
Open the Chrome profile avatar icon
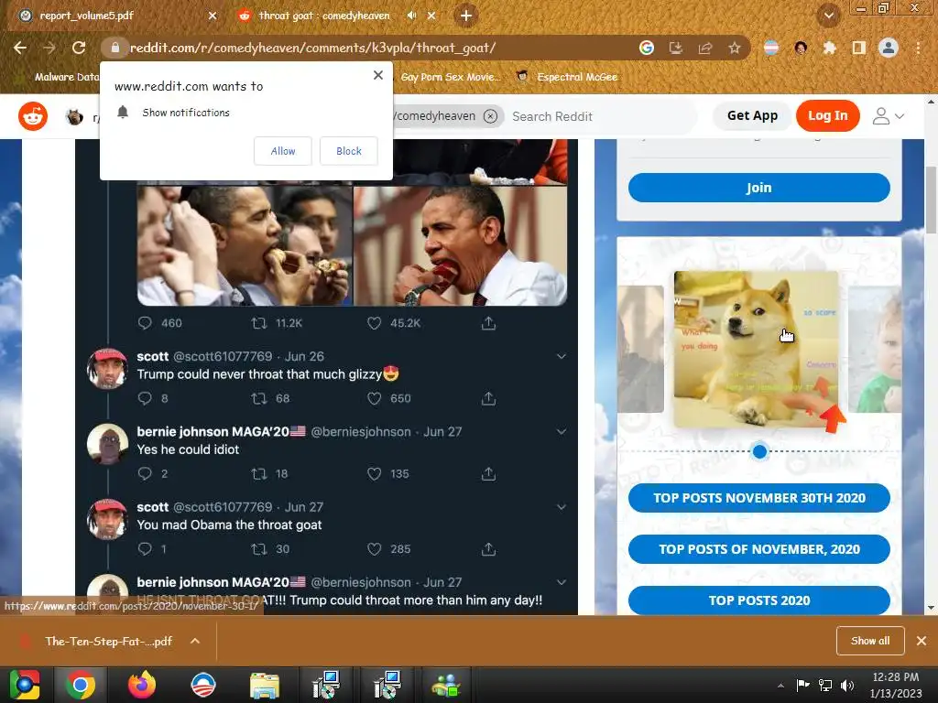(889, 48)
